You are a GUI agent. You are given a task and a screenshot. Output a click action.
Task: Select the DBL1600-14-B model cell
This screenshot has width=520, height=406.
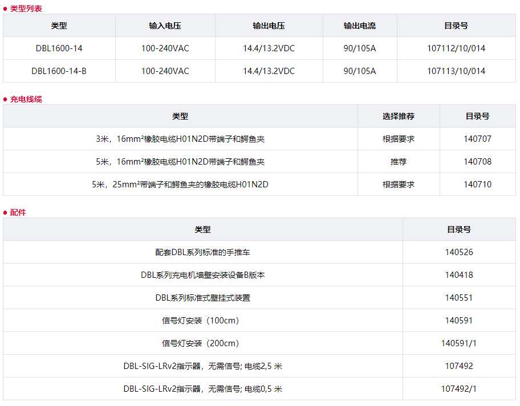pyautogui.click(x=59, y=71)
